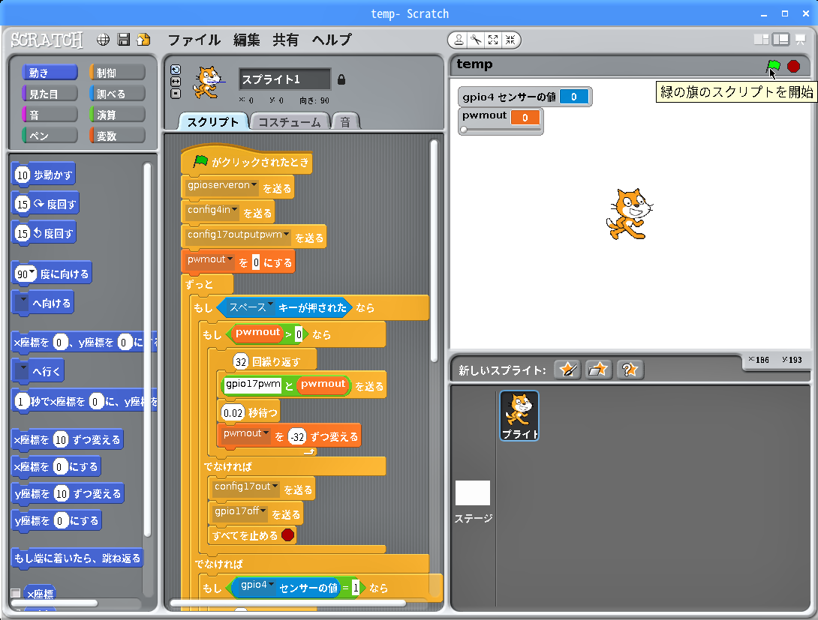This screenshot has height=620, width=818.
Task: Click the 10 歩動かす block
Action: (x=44, y=175)
